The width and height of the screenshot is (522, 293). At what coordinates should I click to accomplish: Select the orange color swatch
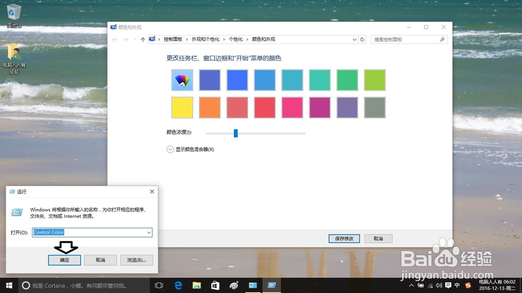210,107
